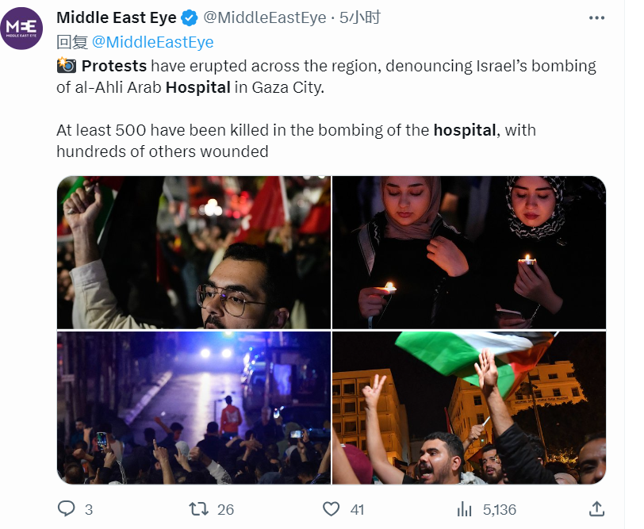
Task: Open the Middle East Eye profile avatar
Action: (21, 28)
